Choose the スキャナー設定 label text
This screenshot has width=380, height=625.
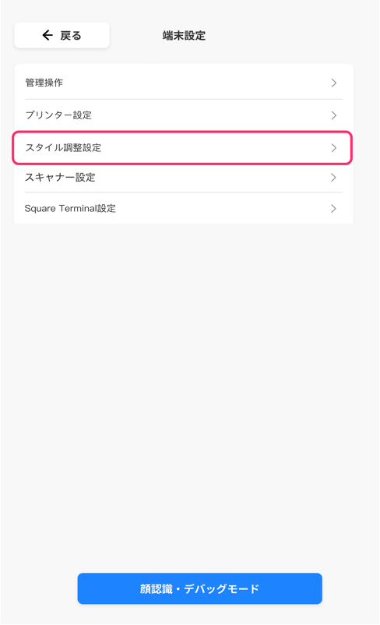[60, 178]
